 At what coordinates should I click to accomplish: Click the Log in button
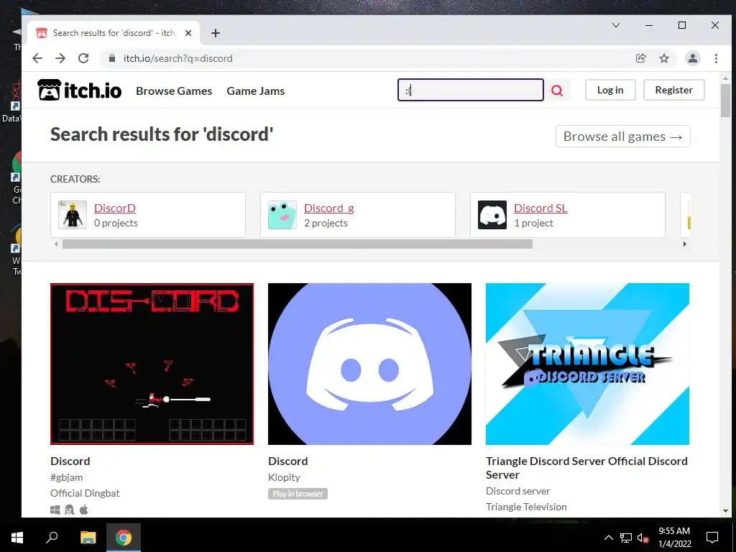[610, 90]
